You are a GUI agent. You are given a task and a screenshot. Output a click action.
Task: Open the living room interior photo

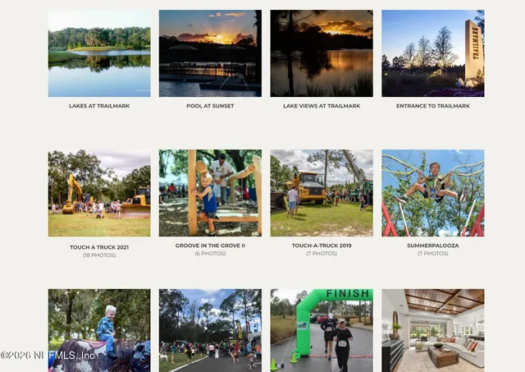click(432, 330)
